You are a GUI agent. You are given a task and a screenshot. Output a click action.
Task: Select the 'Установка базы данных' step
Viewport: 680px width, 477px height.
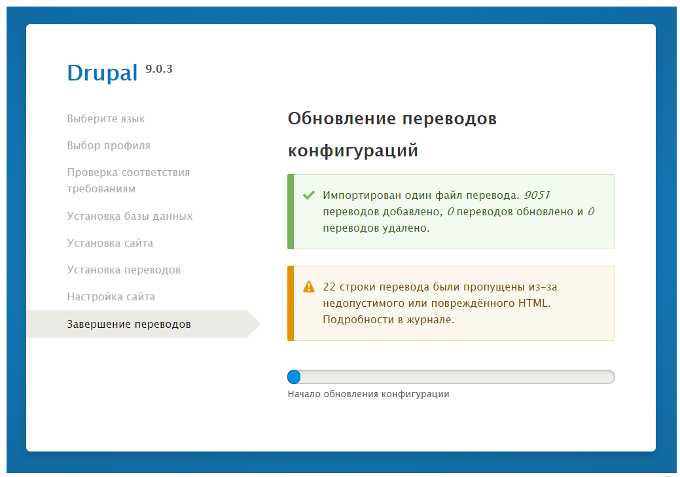(130, 216)
